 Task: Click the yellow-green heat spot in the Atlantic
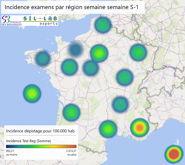32,93
